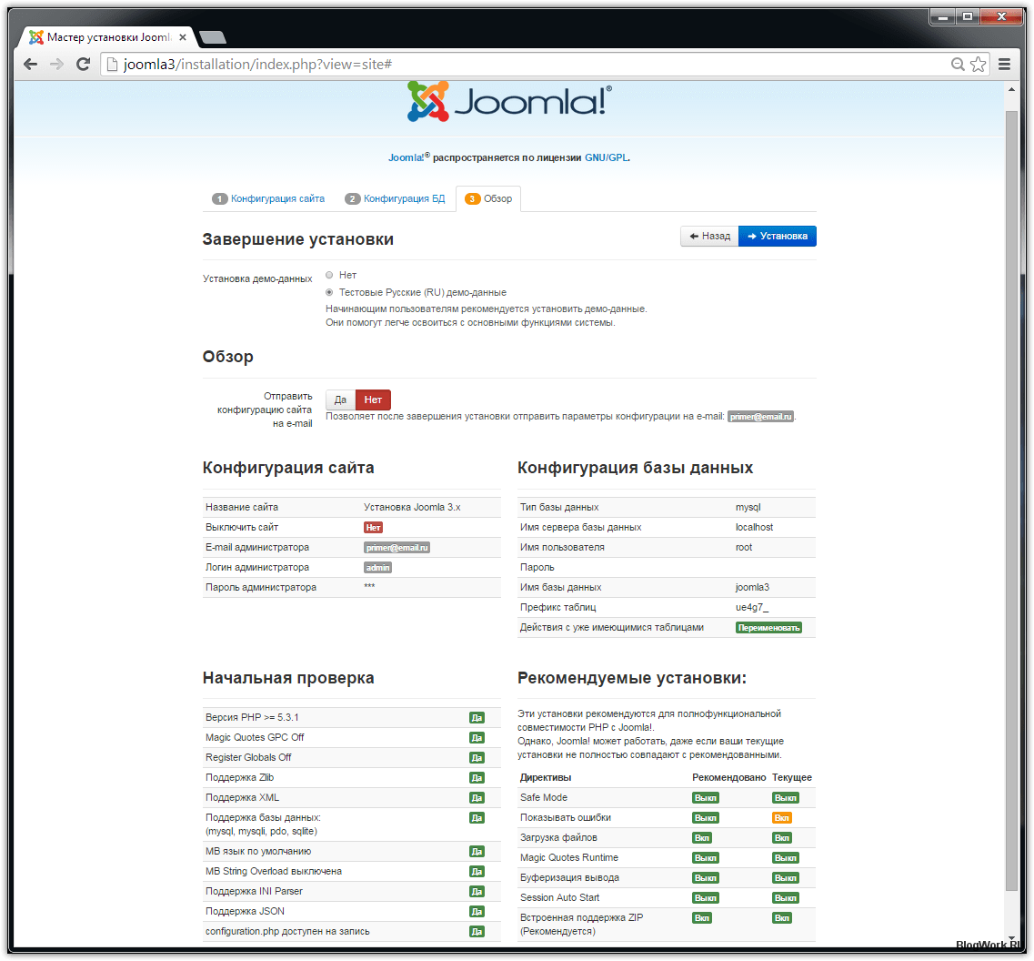Open the "Обзор" step tab
Image resolution: width=1034 pixels, height=961 pixels.
(489, 199)
